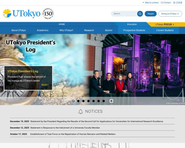
Task: Open the Research menu
Action: pos(89,30)
